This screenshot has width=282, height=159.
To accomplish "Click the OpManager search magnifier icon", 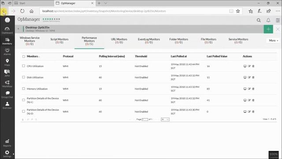I will click(x=259, y=20).
